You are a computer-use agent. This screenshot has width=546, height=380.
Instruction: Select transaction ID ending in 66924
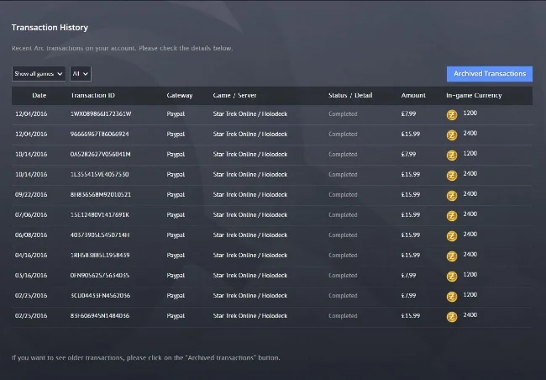100,135
